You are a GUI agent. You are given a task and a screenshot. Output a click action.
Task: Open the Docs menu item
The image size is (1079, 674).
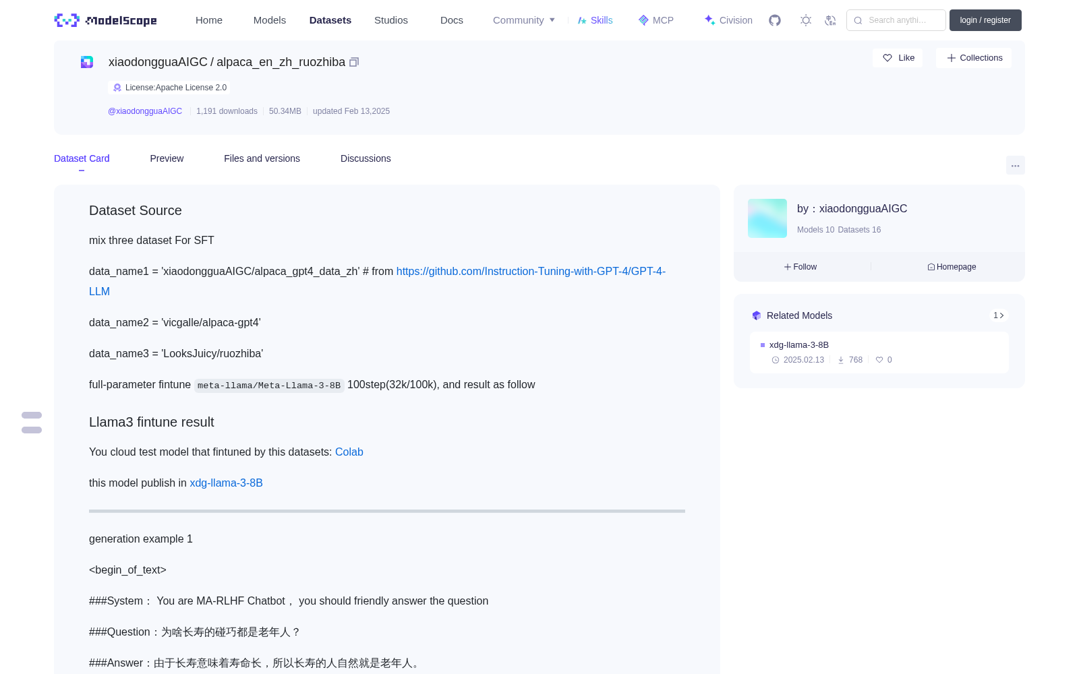pyautogui.click(x=452, y=20)
